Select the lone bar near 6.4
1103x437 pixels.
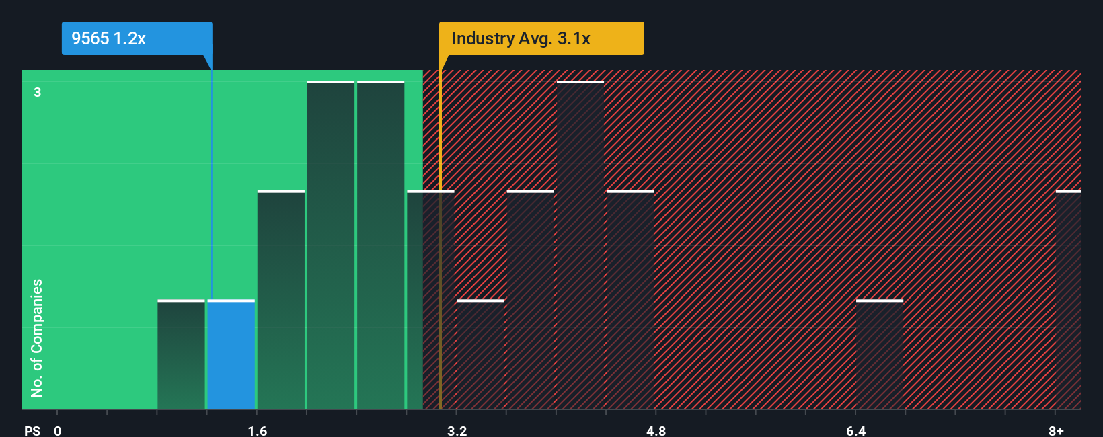coord(880,354)
